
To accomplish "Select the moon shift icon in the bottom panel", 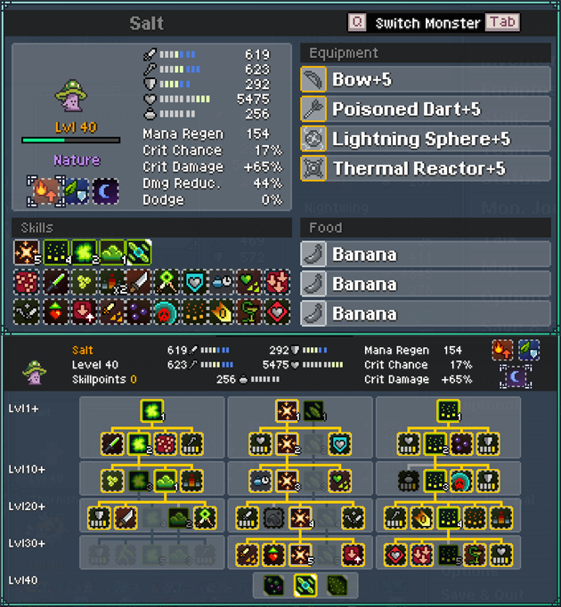I will 516,376.
